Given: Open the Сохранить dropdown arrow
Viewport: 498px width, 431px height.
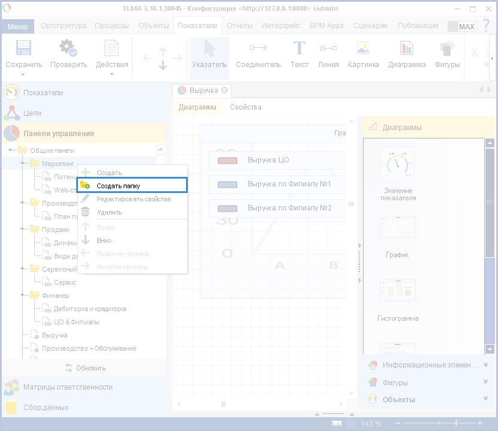Looking at the screenshot, I should tap(23, 74).
